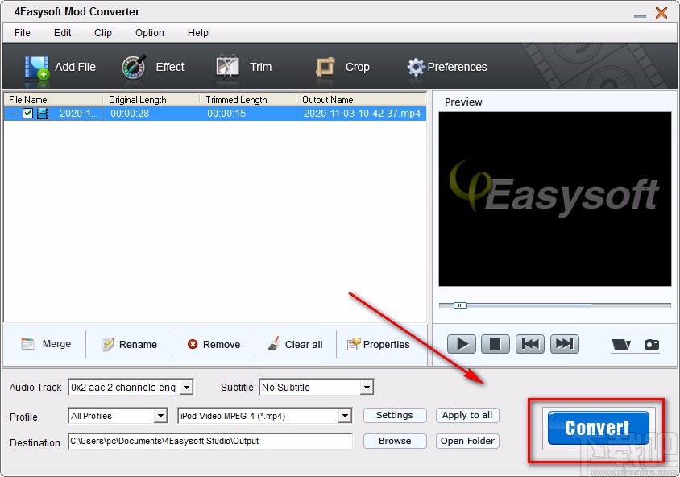This screenshot has height=477, width=680.
Task: Expand the Audio Track dropdown
Action: point(187,387)
